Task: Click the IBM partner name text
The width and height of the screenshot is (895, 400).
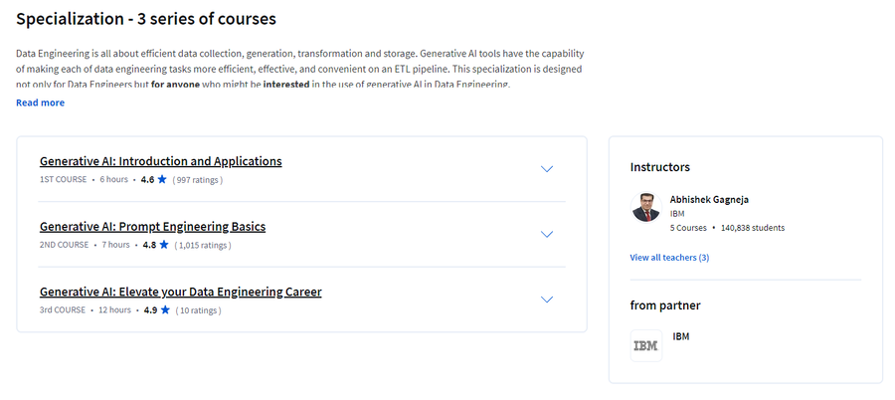Action: 681,336
